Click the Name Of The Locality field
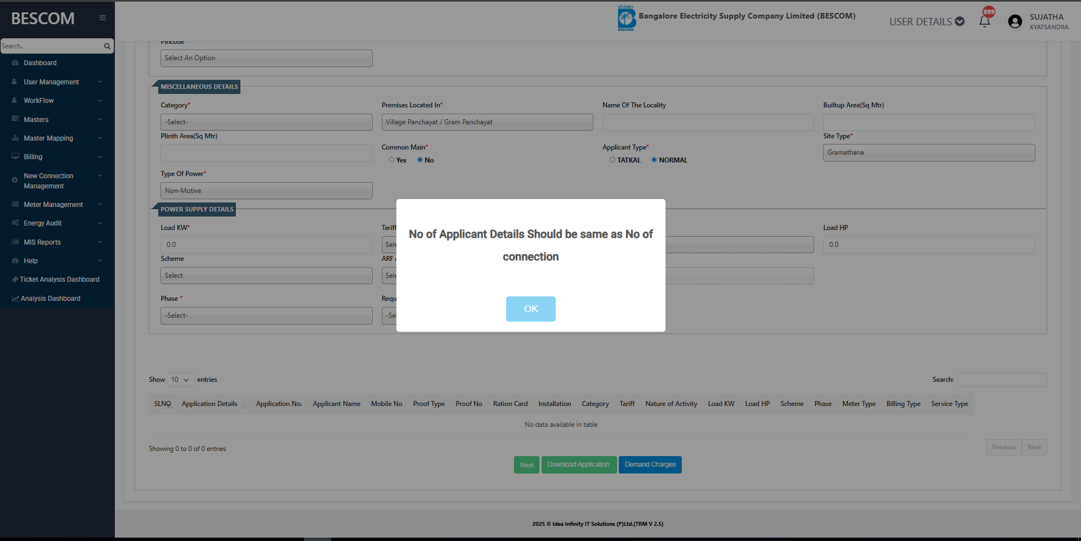The height and width of the screenshot is (541, 1081). tap(708, 122)
